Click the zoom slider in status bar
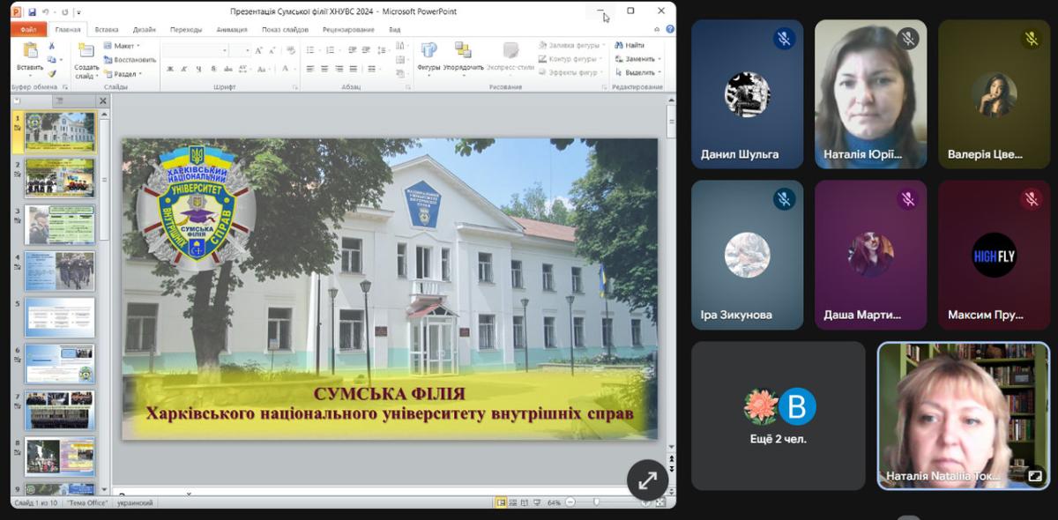The height and width of the screenshot is (520, 1058). coord(597,502)
